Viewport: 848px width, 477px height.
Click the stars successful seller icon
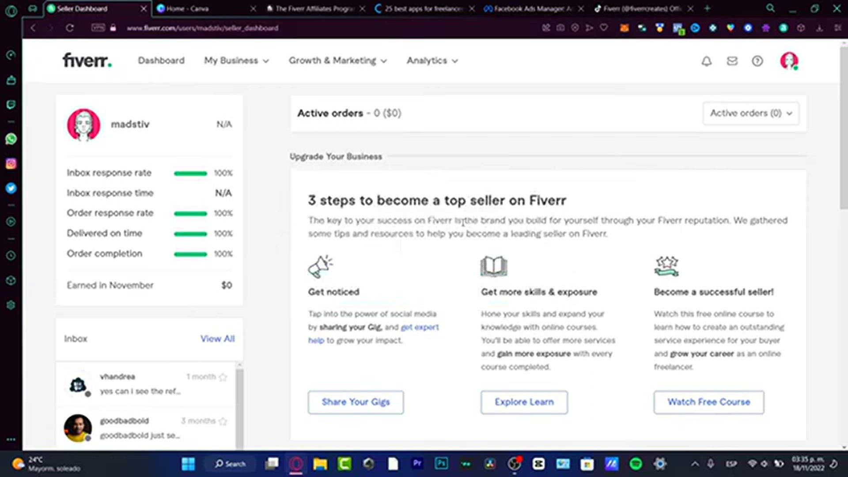[x=666, y=266]
